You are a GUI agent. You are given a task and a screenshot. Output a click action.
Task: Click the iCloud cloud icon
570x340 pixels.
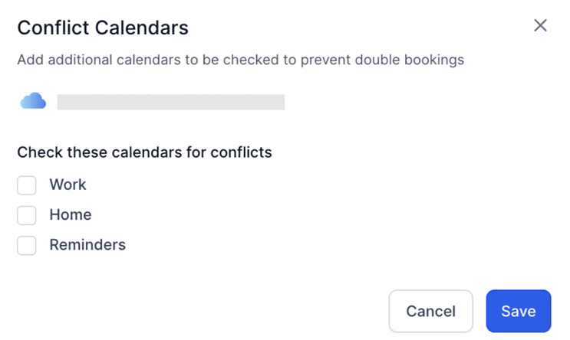tap(33, 101)
